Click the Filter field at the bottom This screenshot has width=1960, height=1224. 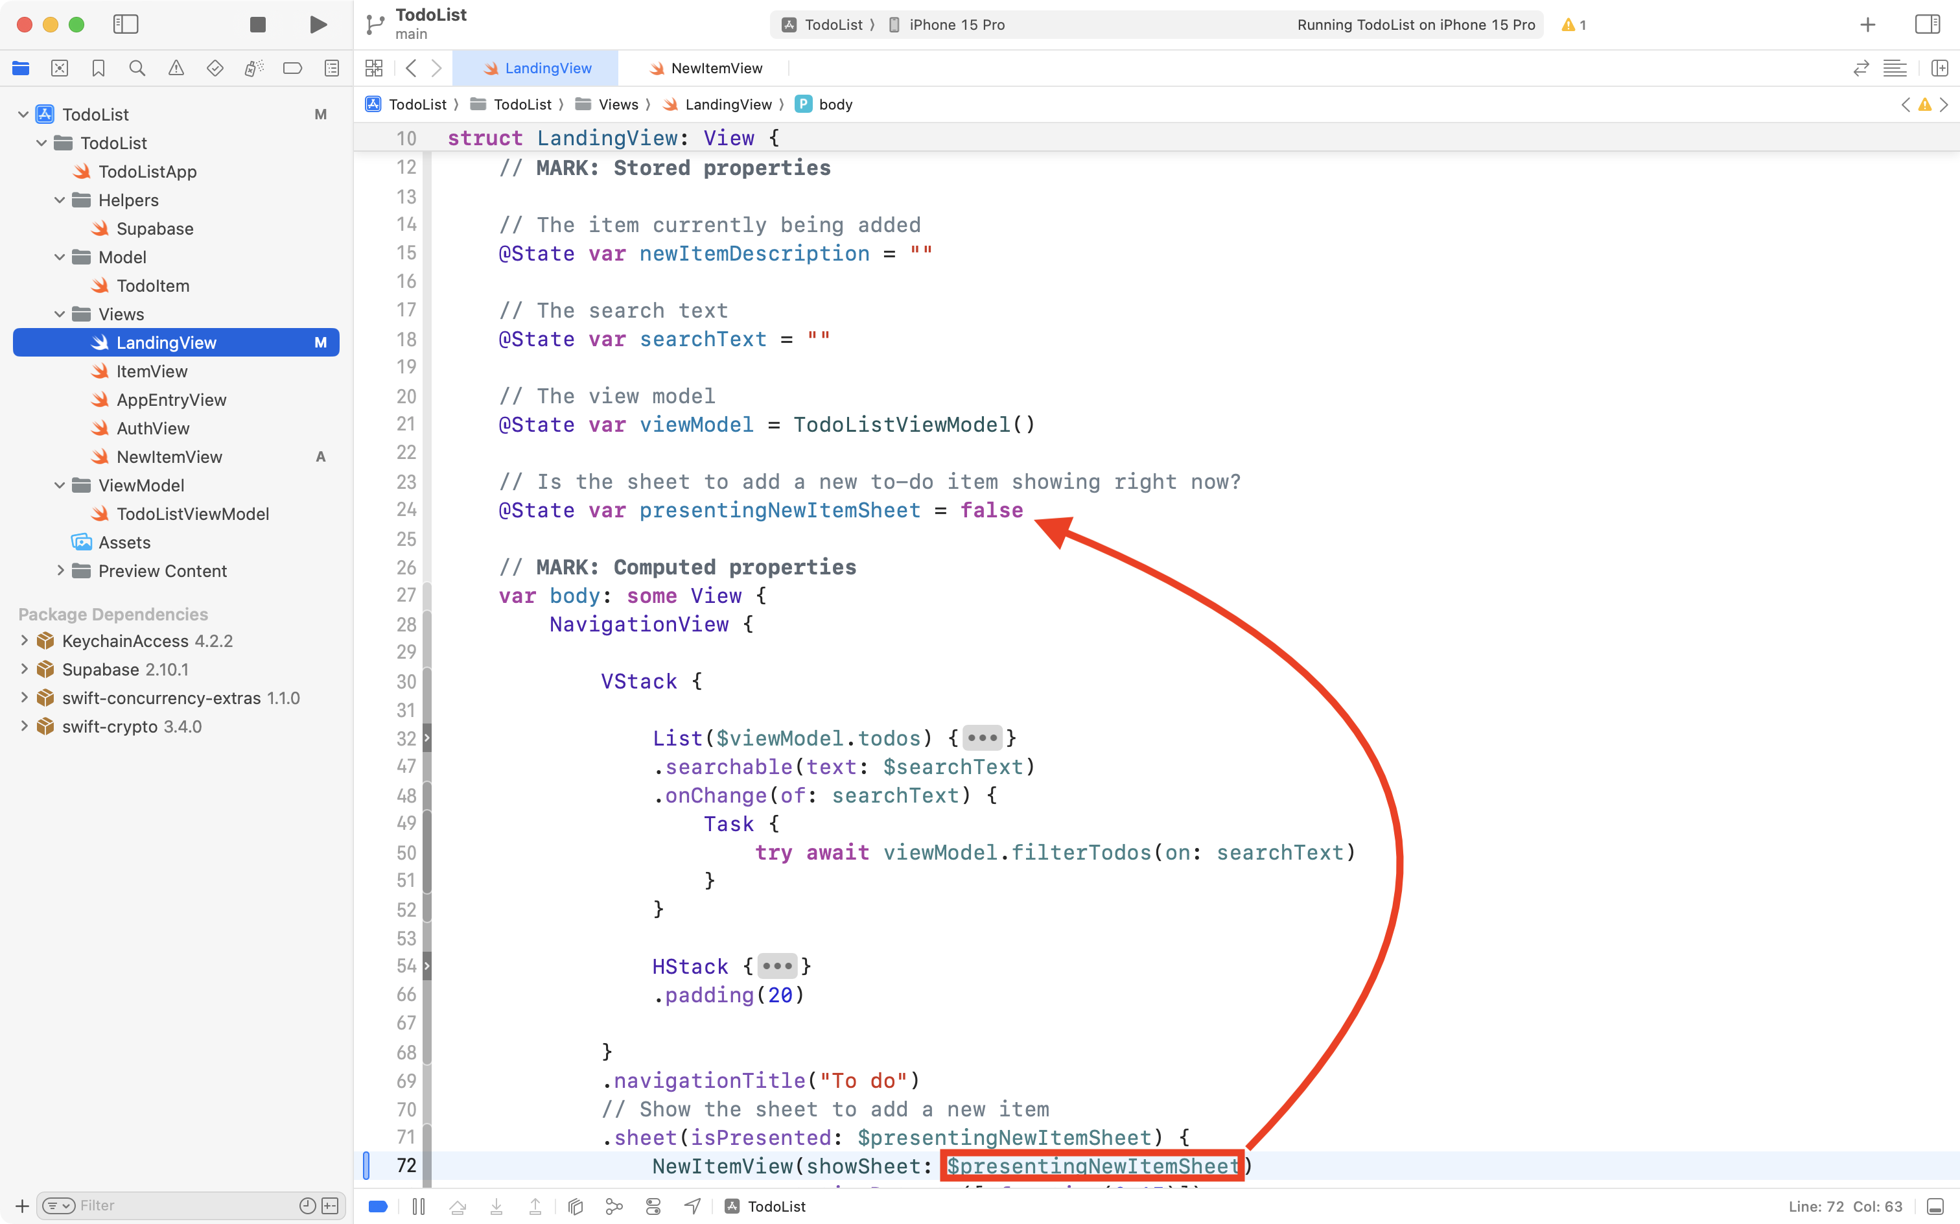coord(162,1205)
